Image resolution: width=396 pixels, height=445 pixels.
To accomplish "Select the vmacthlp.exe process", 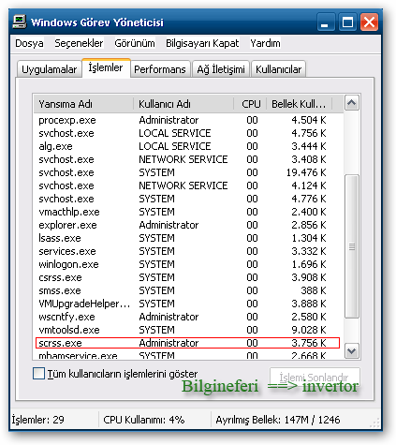I will [187, 212].
